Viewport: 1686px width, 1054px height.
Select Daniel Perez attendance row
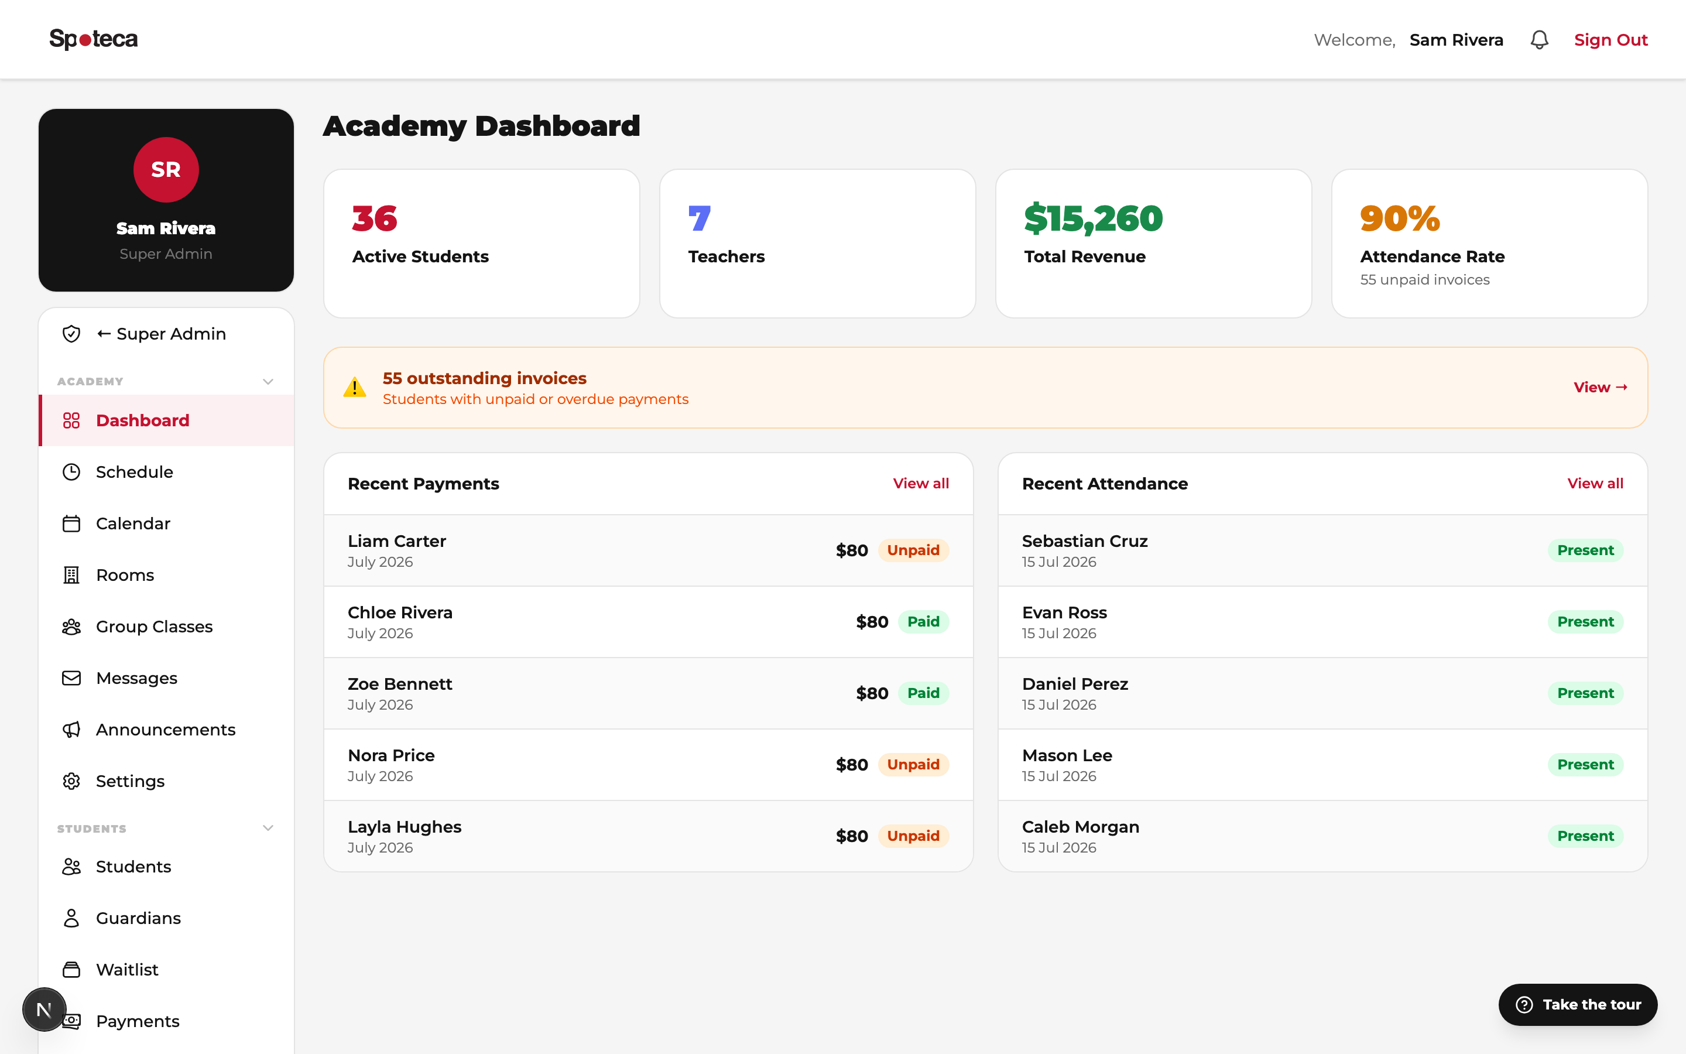1322,694
